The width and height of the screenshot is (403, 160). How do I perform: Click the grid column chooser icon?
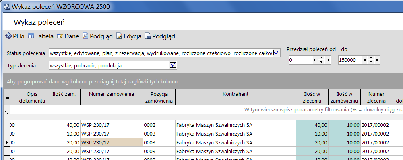pos(7,97)
